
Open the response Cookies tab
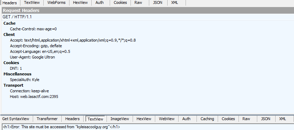tap(228, 119)
